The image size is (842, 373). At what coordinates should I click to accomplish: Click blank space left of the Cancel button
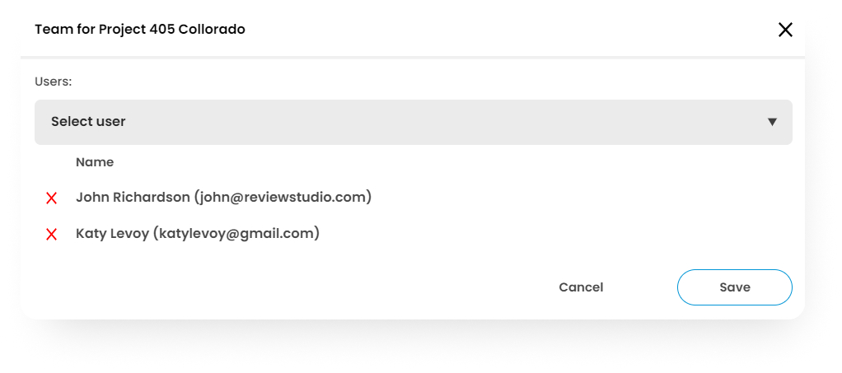tap(330, 287)
